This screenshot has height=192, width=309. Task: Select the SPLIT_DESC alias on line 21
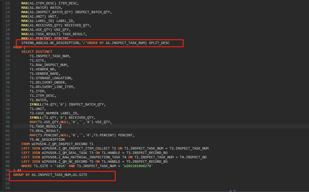(x=159, y=43)
